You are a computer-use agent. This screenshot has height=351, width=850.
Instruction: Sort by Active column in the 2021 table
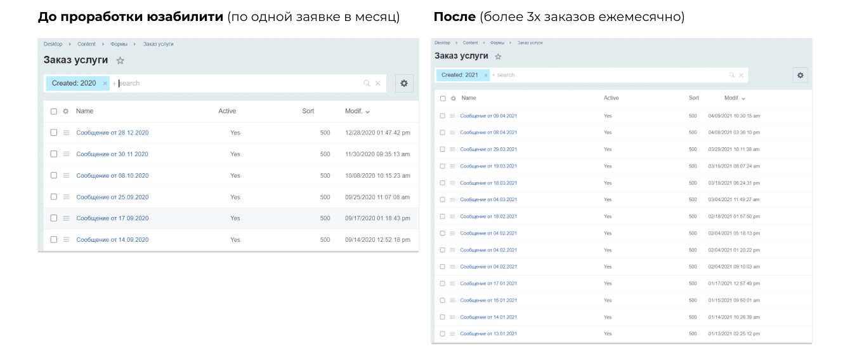611,98
